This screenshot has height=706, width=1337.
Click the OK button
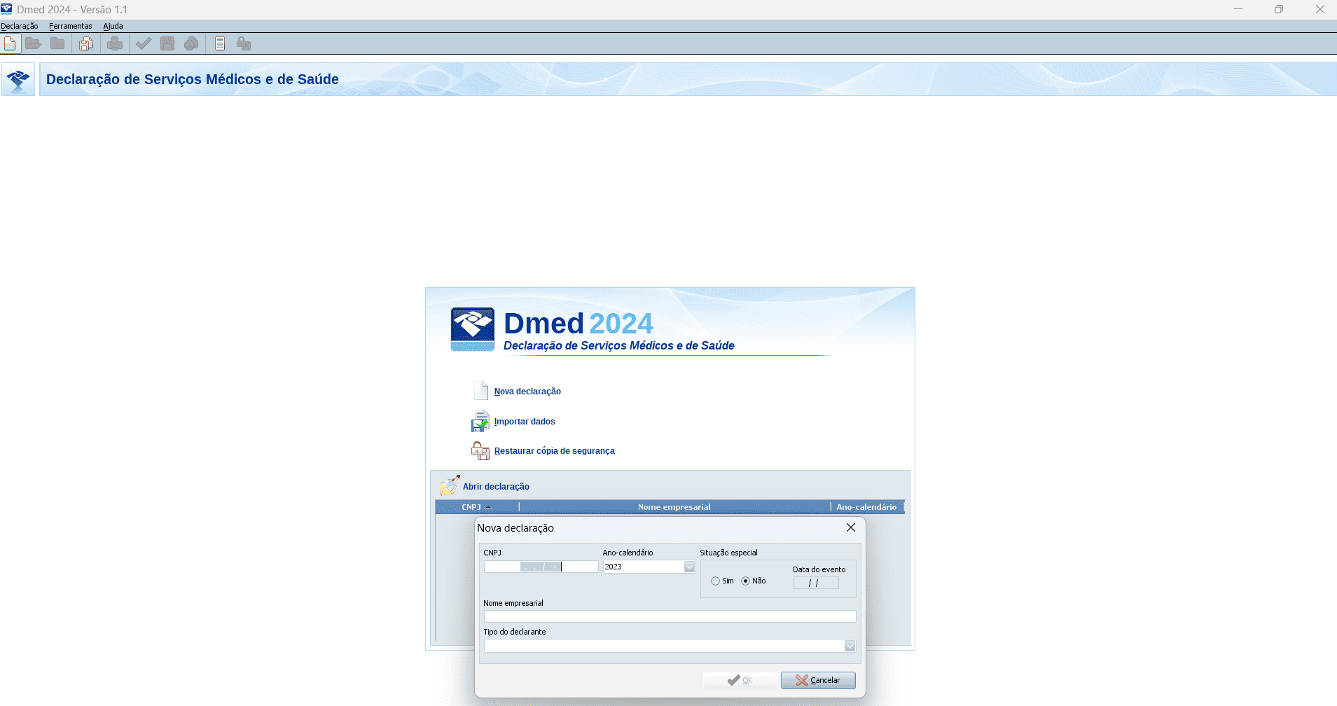[x=740, y=680]
